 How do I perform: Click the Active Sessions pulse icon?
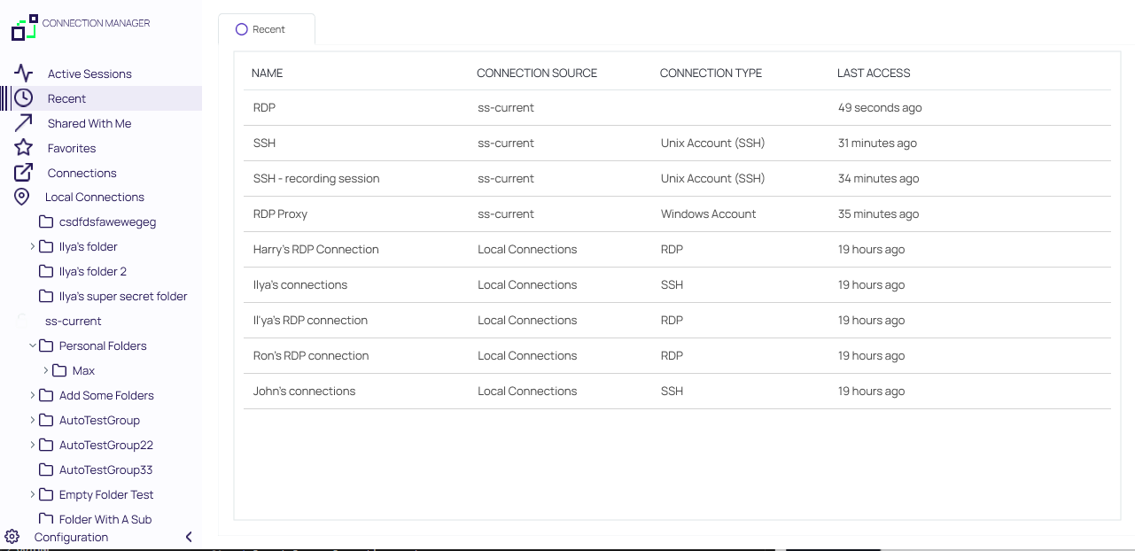click(23, 74)
